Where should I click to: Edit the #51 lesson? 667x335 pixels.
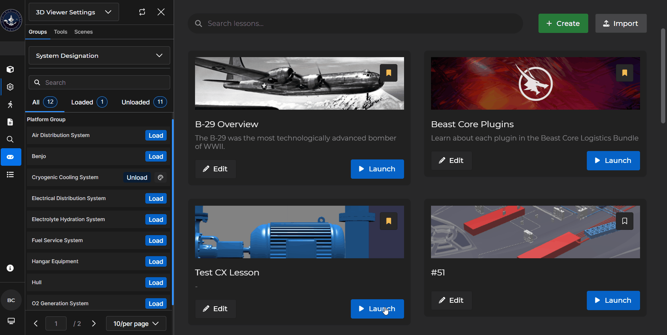pyautogui.click(x=451, y=300)
